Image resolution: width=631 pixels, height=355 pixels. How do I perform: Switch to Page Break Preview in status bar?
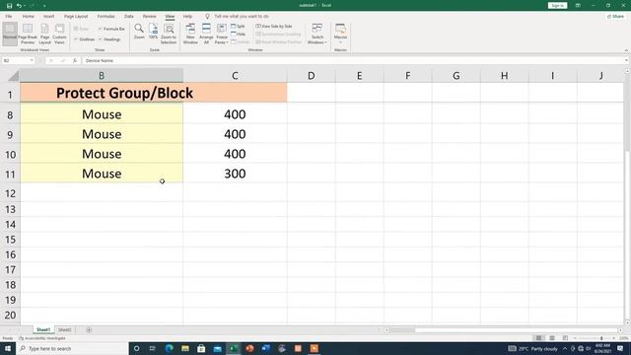(565, 338)
